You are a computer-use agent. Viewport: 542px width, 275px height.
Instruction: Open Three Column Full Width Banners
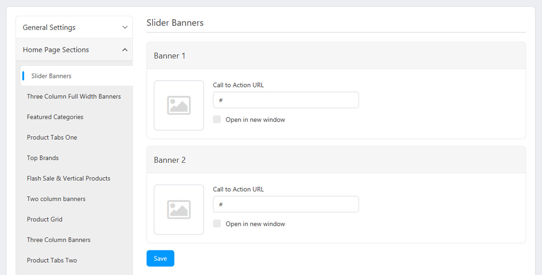tap(74, 96)
